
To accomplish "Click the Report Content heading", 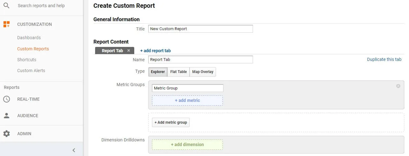I will (111, 42).
